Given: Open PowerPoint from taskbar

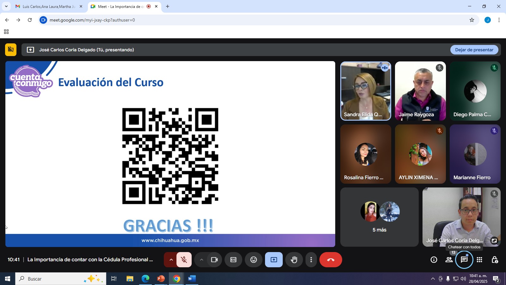Looking at the screenshot, I should [161, 279].
